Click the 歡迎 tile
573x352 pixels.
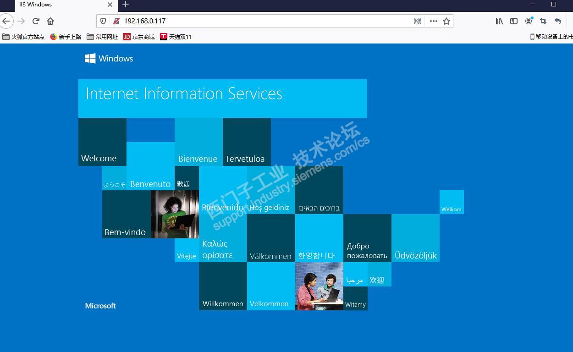coord(187,178)
